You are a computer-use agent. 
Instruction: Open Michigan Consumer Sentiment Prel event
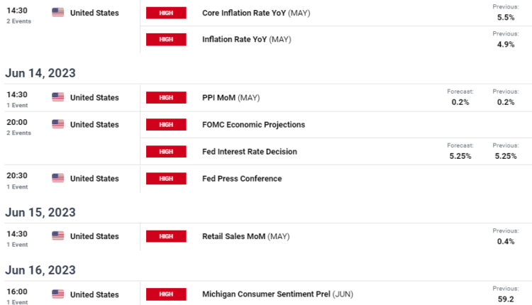click(x=277, y=294)
